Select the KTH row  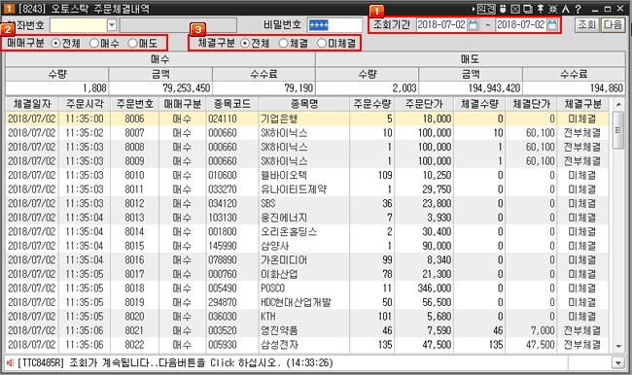307,316
